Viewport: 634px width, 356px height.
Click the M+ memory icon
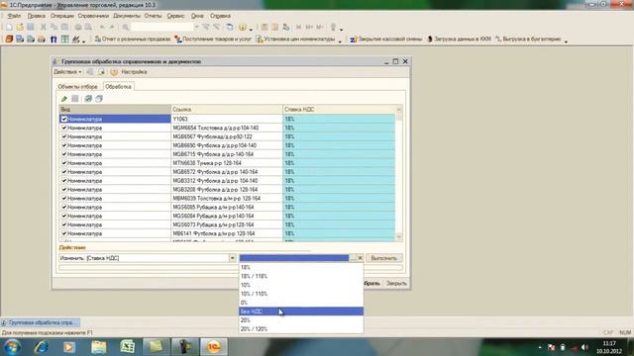(x=309, y=27)
